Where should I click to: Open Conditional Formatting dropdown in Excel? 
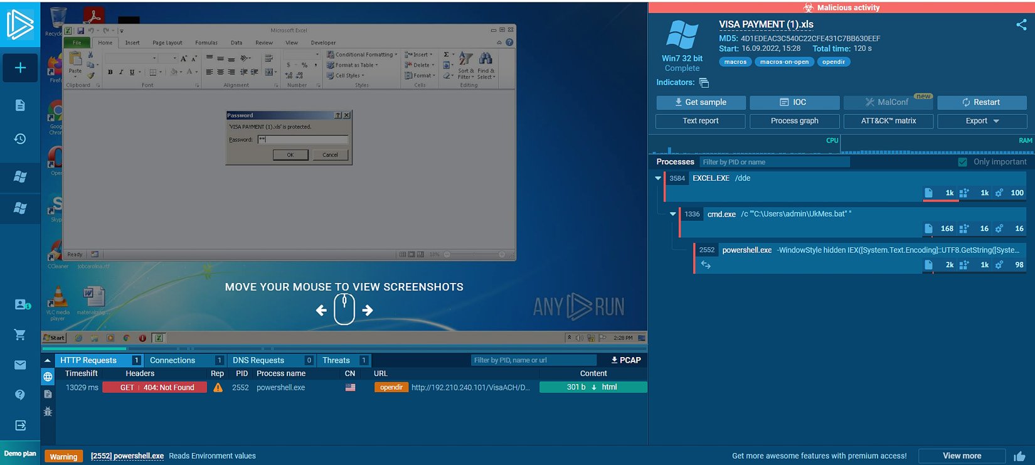click(362, 55)
